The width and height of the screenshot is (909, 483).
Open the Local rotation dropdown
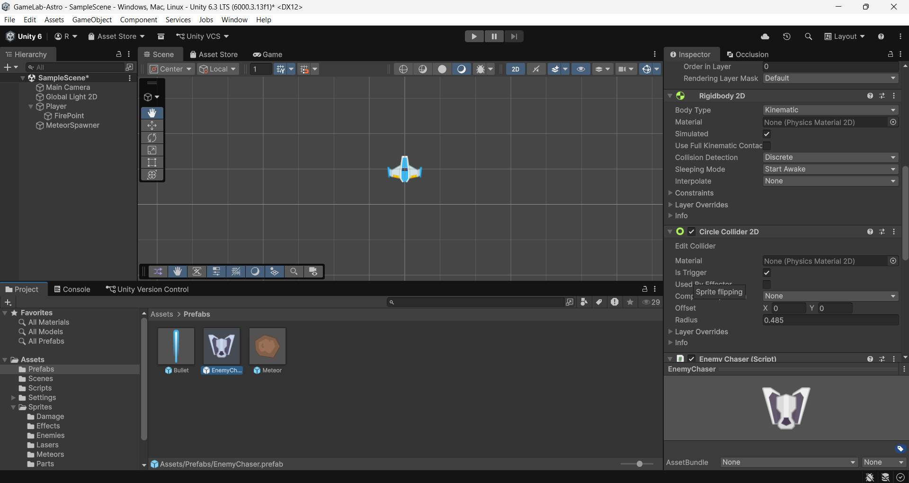click(218, 69)
